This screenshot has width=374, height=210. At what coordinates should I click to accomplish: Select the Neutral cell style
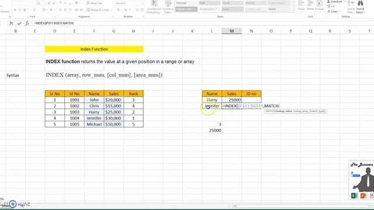[x=255, y=3]
